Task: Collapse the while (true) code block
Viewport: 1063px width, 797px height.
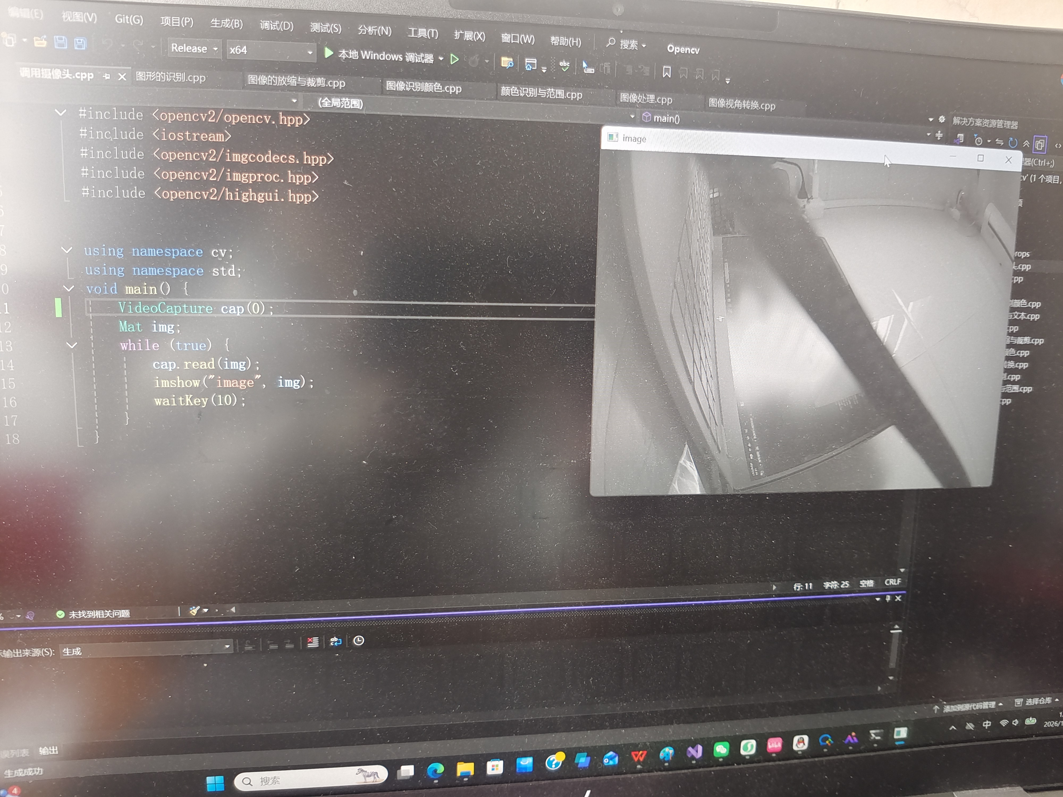Action: click(x=71, y=345)
